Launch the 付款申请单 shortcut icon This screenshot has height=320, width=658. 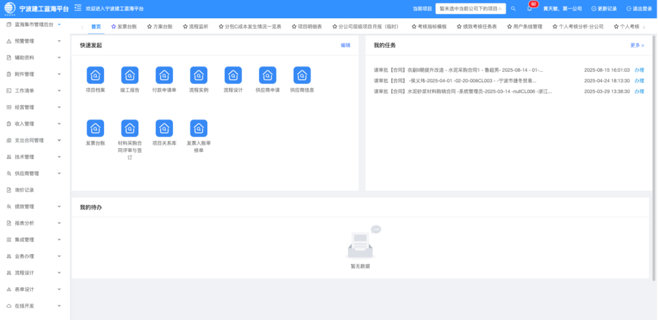164,76
